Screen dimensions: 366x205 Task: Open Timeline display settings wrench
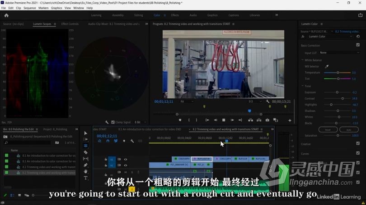click(132, 141)
